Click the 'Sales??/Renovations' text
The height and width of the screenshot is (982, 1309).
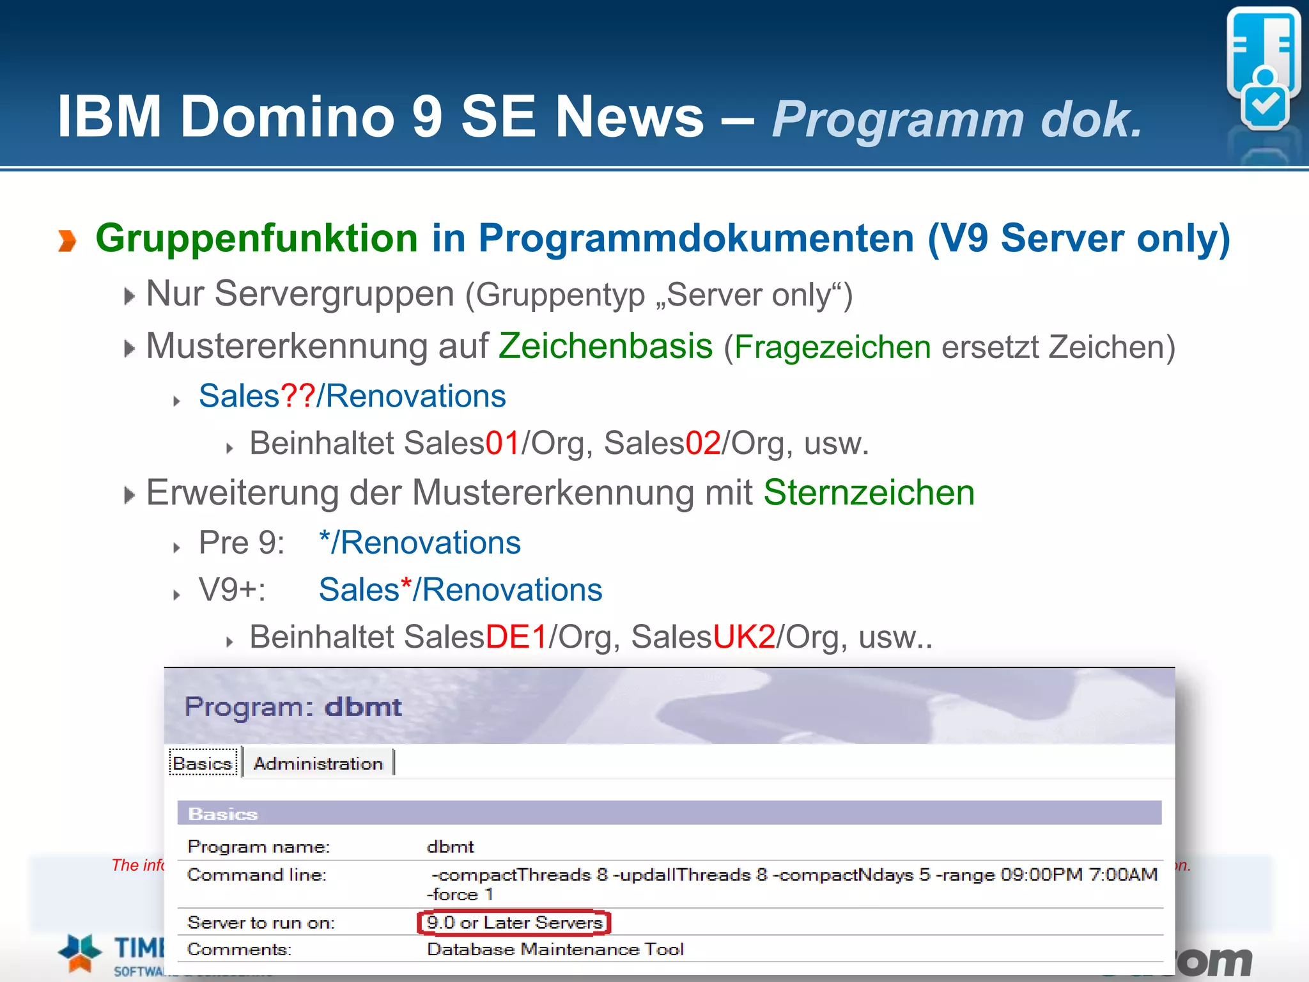(x=352, y=396)
